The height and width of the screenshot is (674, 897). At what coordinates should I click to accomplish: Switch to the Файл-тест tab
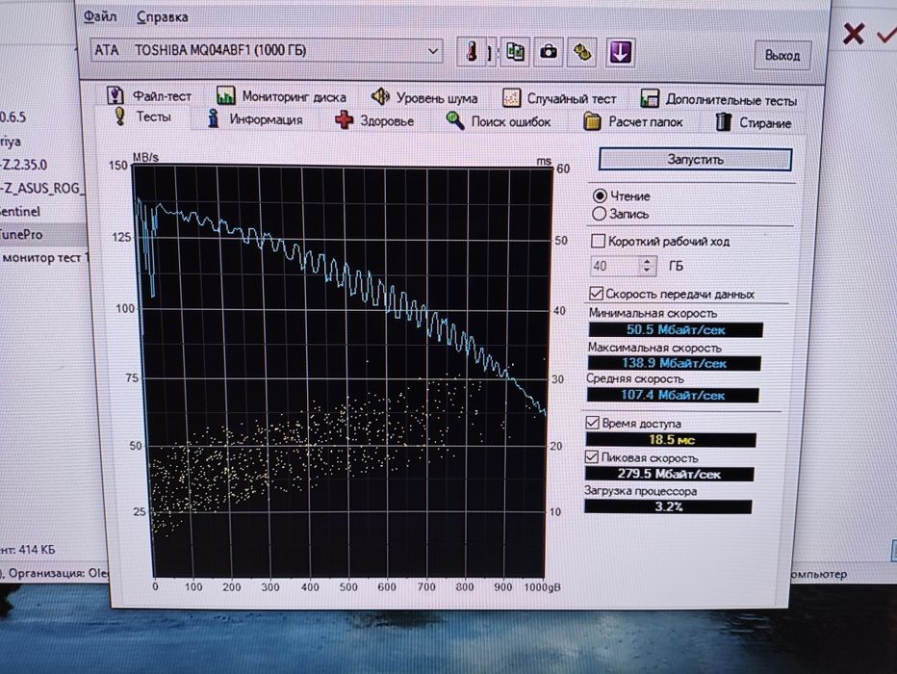pyautogui.click(x=149, y=95)
